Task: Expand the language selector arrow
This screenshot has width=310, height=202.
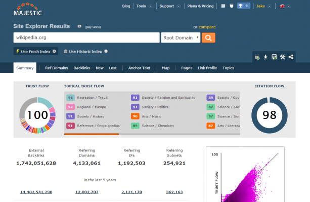Action: tap(288, 7)
